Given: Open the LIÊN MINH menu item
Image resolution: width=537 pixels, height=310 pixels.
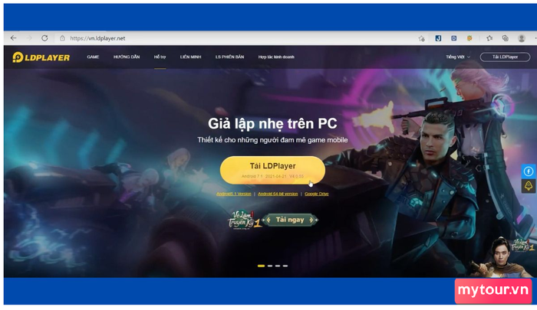Looking at the screenshot, I should point(190,57).
